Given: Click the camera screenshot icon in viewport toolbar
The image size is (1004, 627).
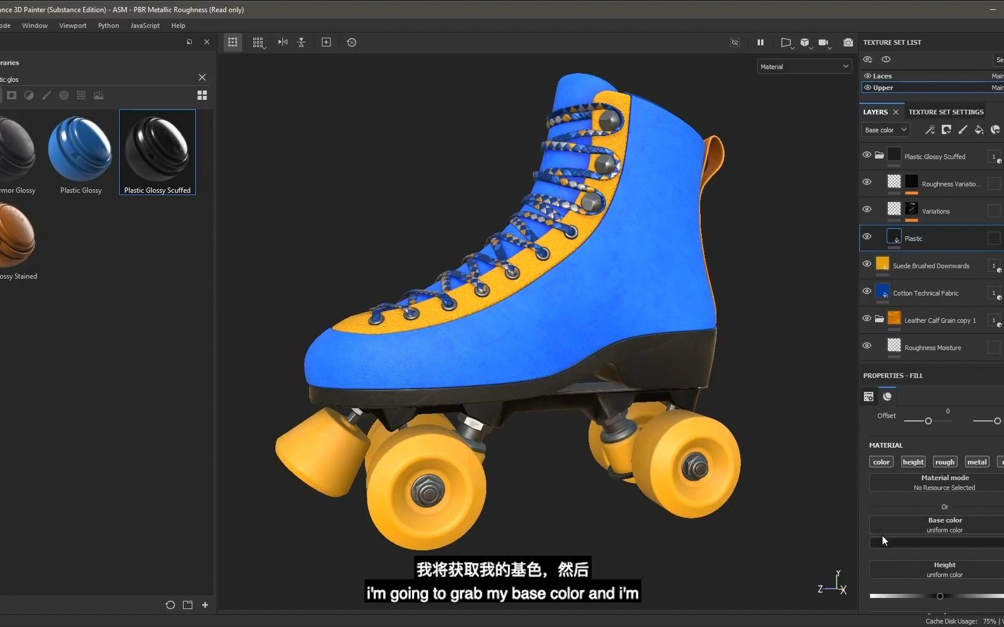Looking at the screenshot, I should point(848,42).
